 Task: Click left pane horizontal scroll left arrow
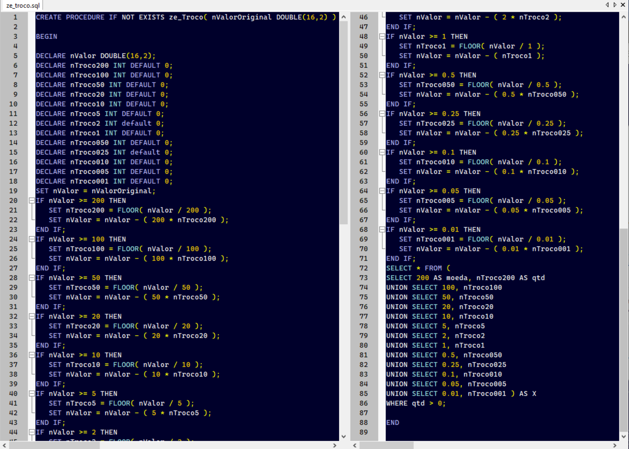[4, 445]
